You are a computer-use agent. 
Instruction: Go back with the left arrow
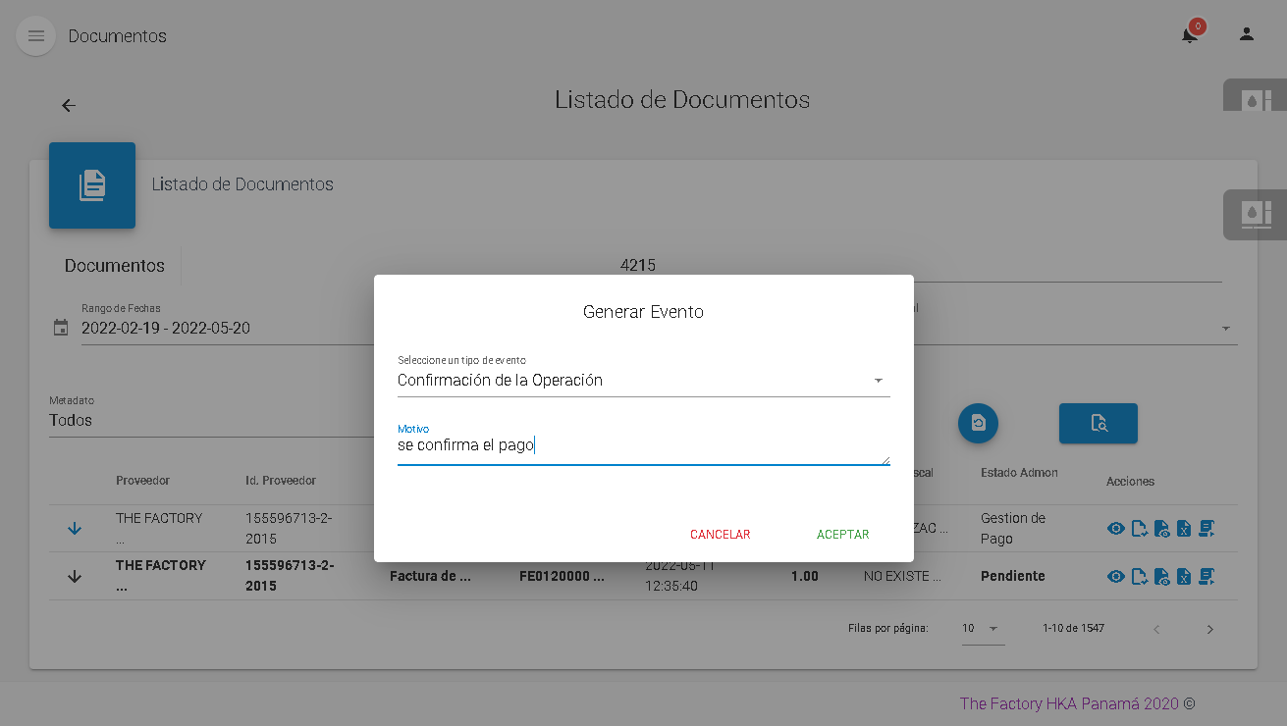tap(69, 106)
